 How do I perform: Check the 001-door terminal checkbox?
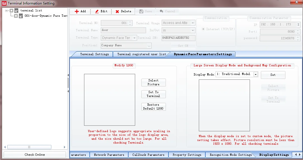pos(16,16)
